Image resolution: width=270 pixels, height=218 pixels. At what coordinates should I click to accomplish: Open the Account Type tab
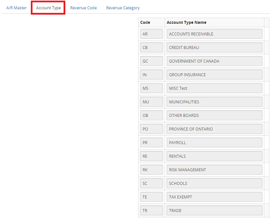point(49,8)
